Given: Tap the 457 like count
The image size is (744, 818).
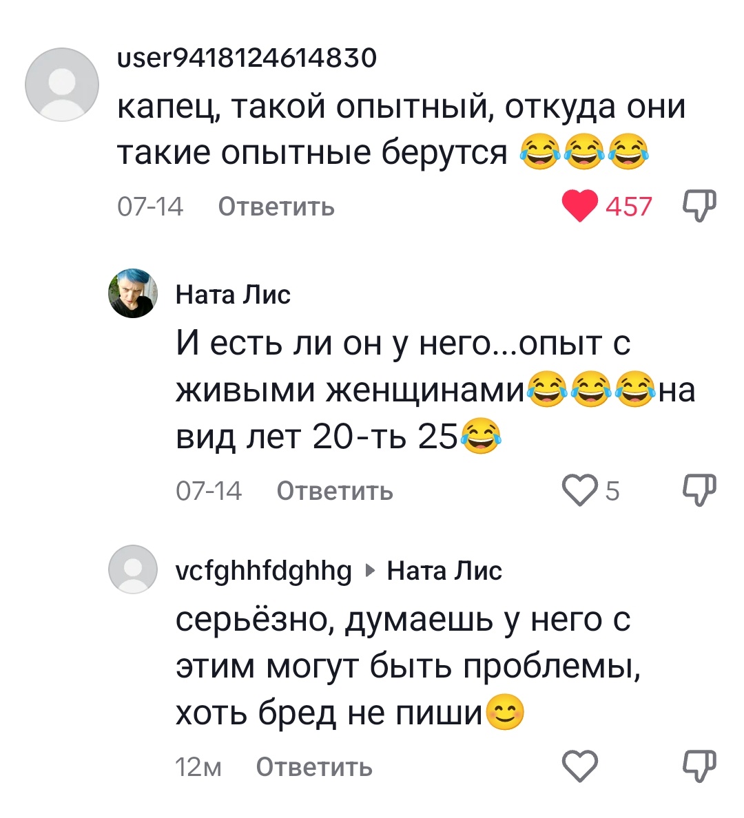Looking at the screenshot, I should tap(630, 204).
